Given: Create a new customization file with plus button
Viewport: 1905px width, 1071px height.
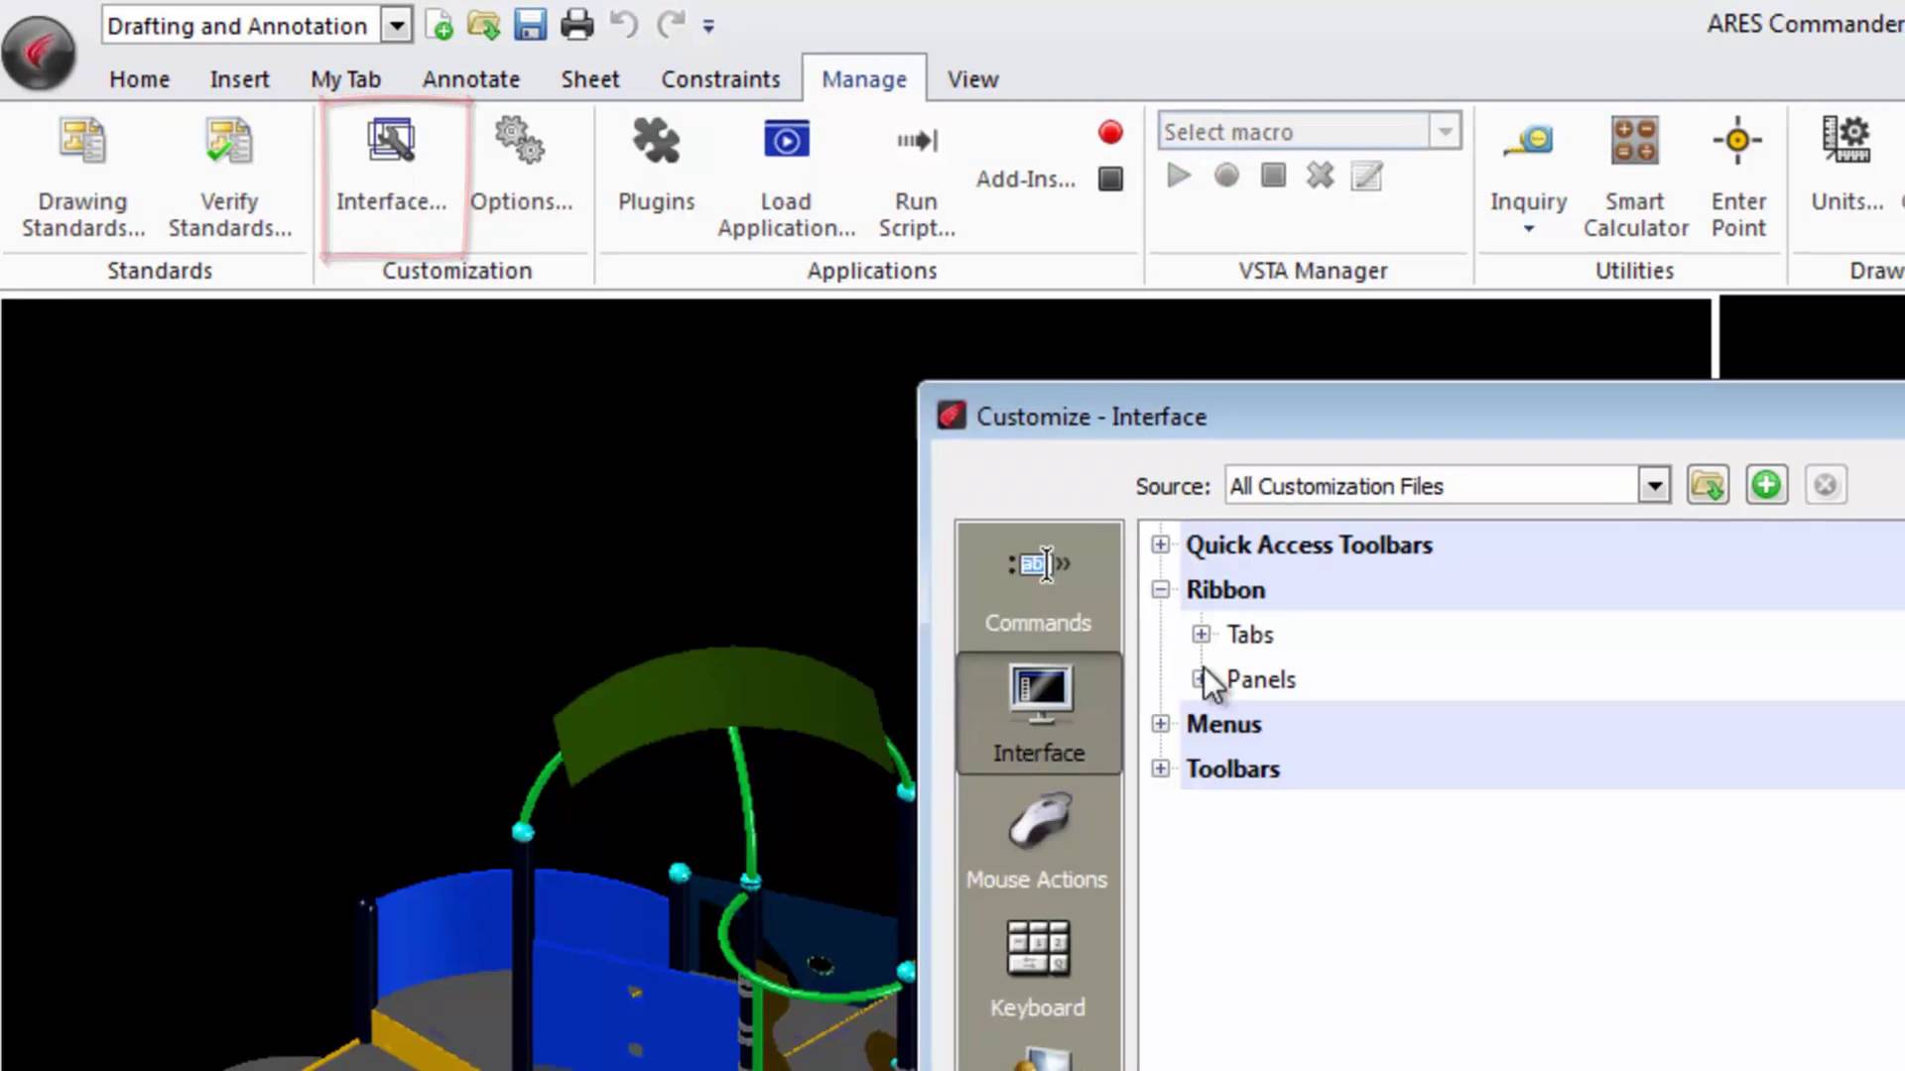Looking at the screenshot, I should click(1766, 485).
